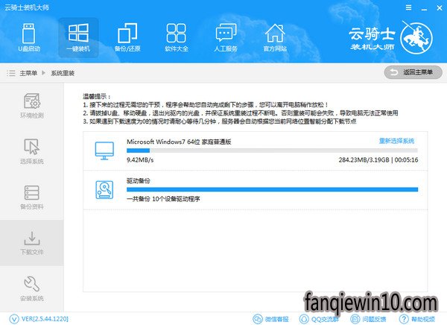Click Microsoft Windows7 64位 家庭普通版 title
Viewport: 447px width, 325px height.
pos(179,142)
